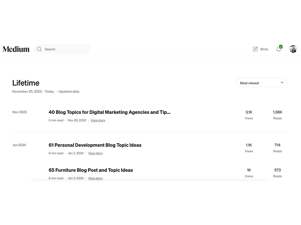Open the Most viewed sort dropdown
The height and width of the screenshot is (225, 301).
point(262,83)
